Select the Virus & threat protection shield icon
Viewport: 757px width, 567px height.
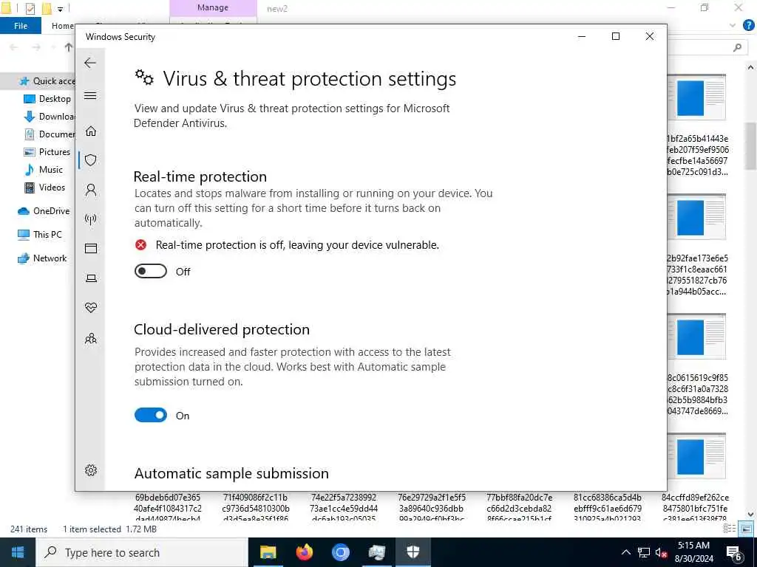[x=90, y=160]
